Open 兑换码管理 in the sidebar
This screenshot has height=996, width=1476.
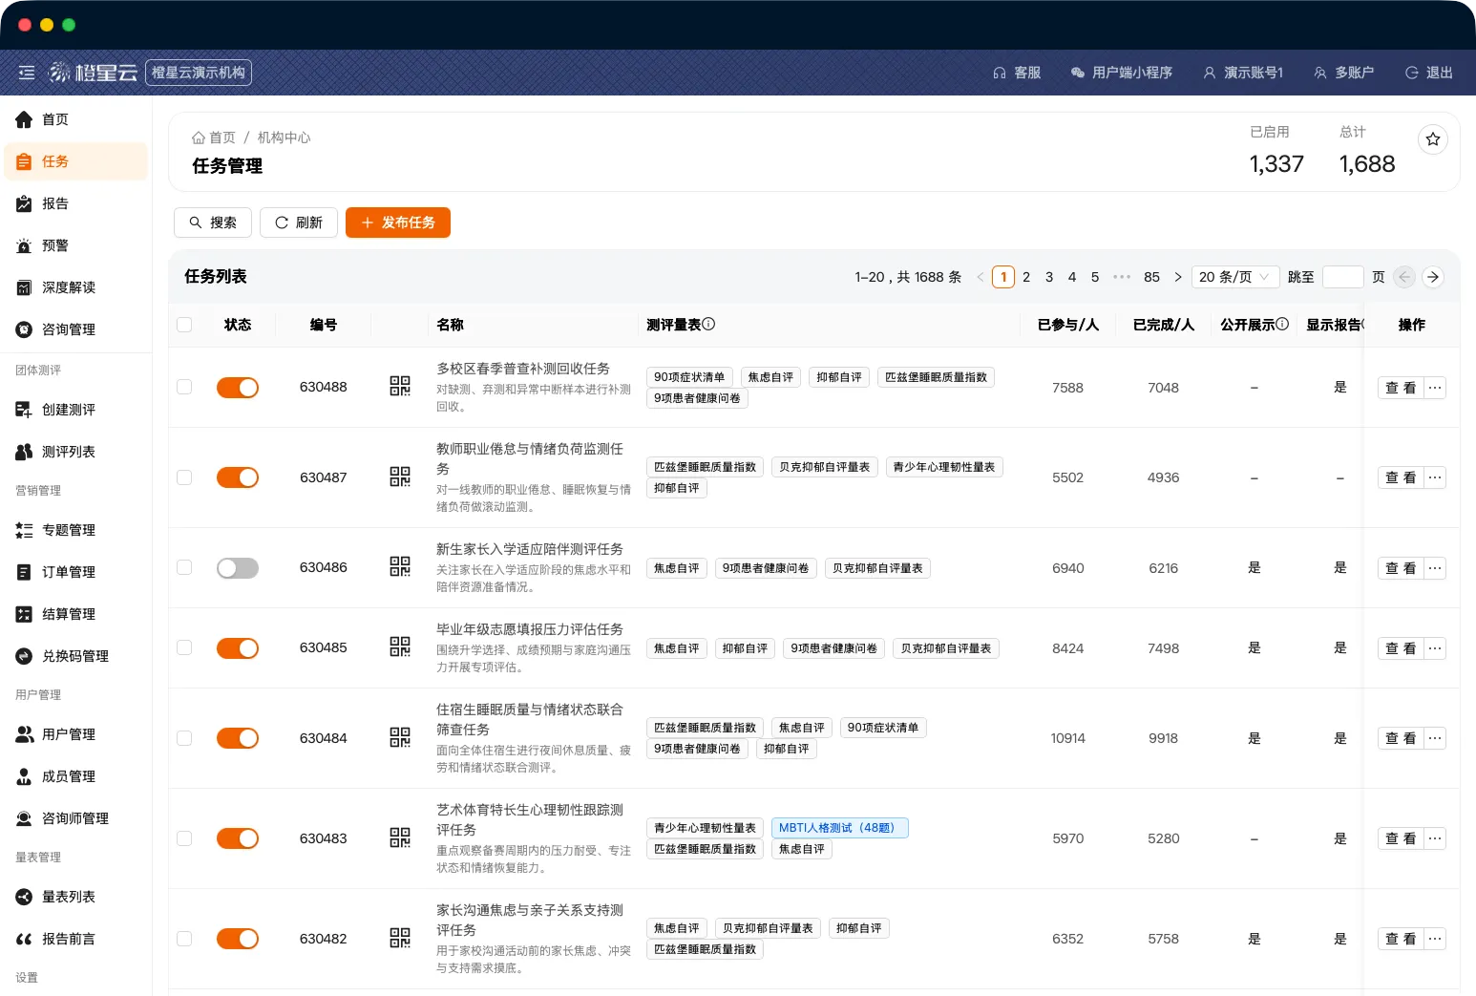[72, 656]
